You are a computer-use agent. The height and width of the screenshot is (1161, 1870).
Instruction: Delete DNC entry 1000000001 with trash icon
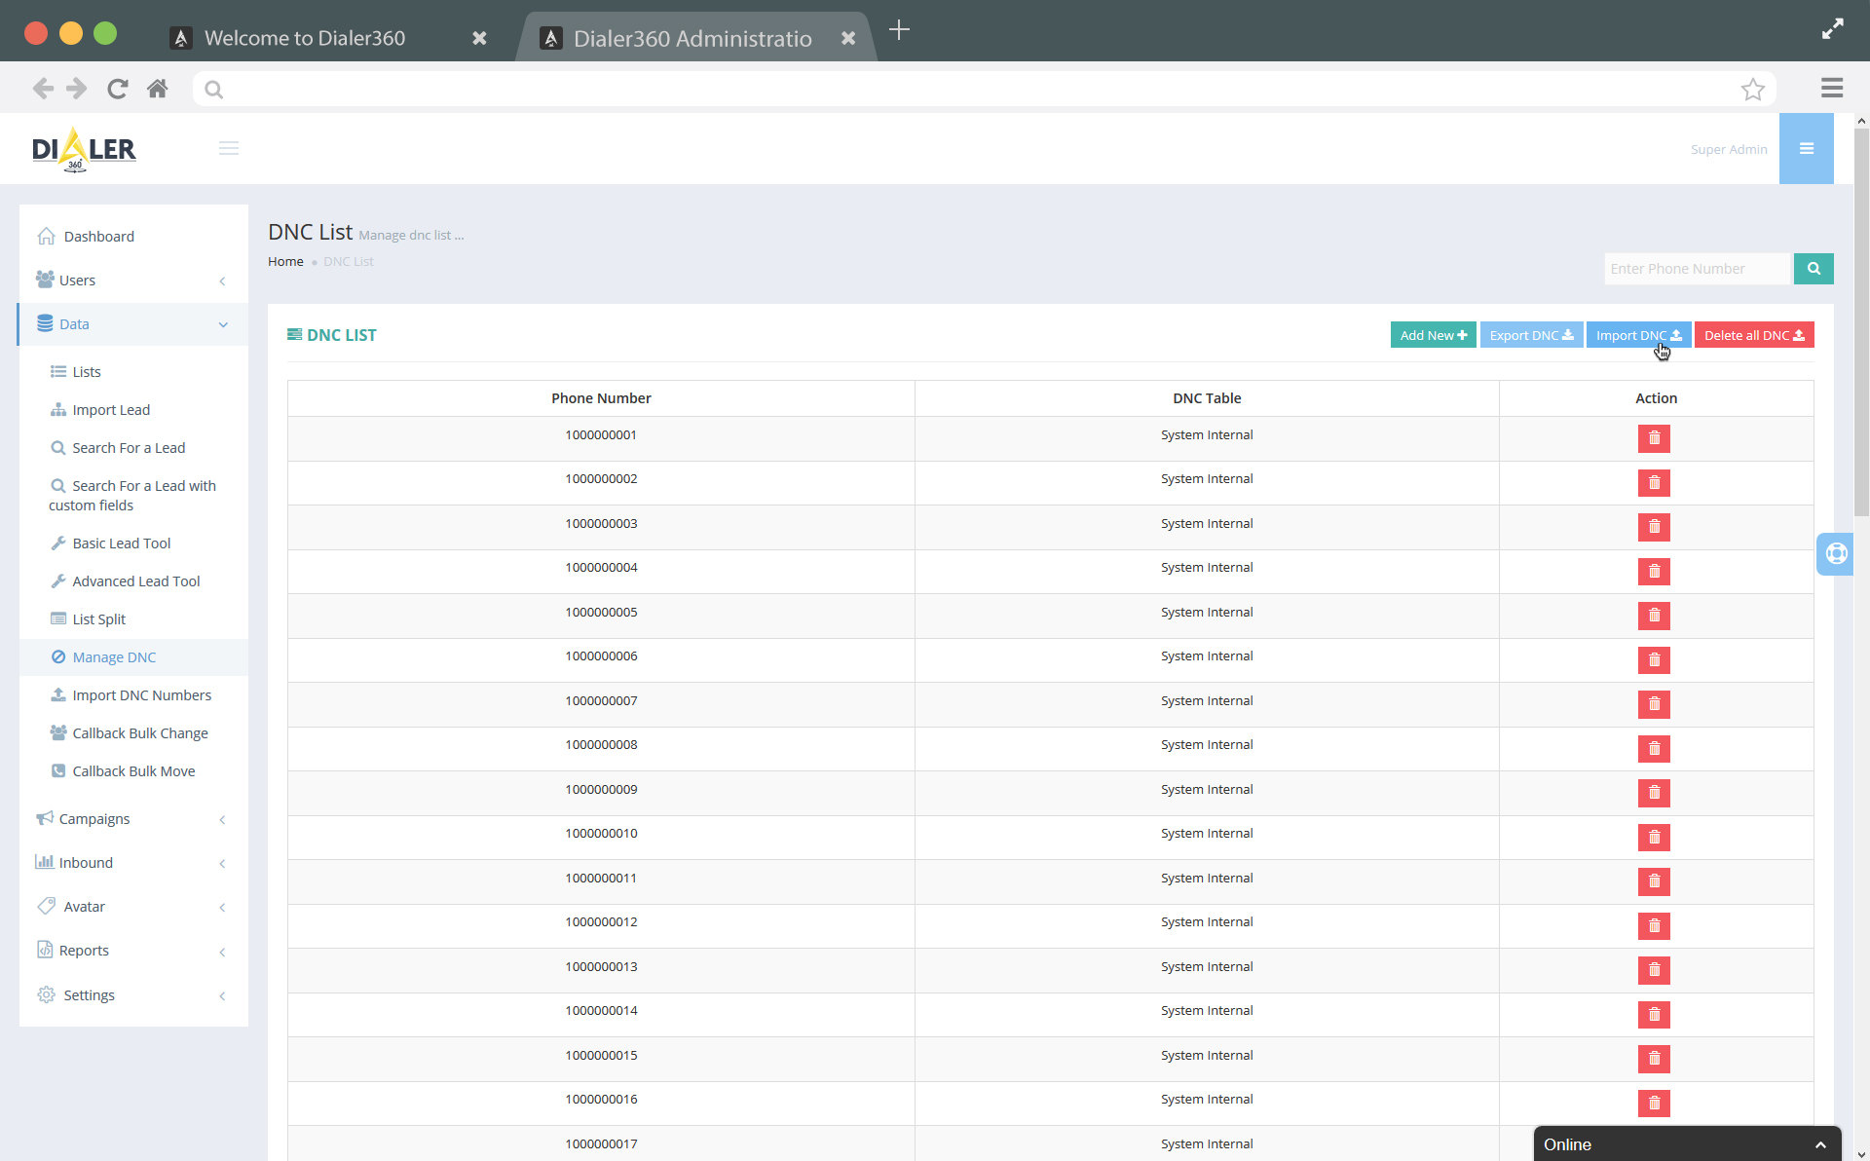(1654, 438)
